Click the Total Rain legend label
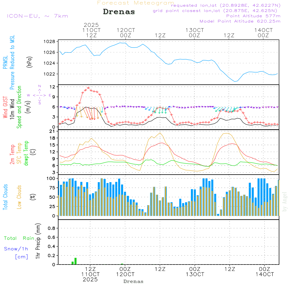 point(19,238)
